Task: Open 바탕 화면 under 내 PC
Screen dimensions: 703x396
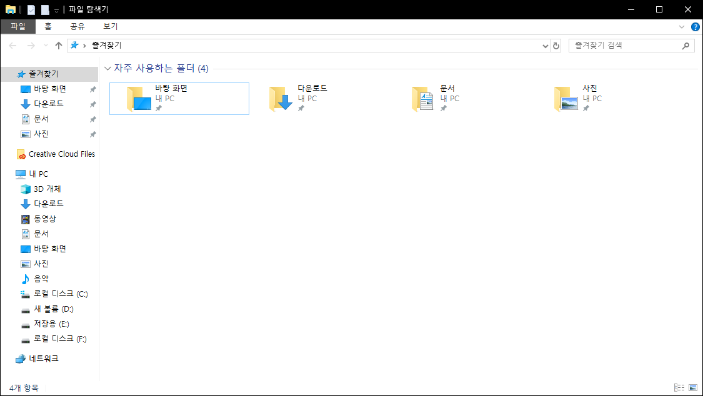Action: (50, 249)
